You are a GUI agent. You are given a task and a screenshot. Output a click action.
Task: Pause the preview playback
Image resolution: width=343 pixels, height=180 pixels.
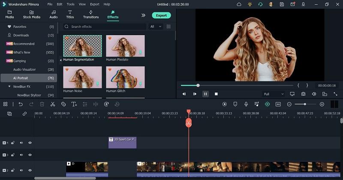[x=205, y=94]
